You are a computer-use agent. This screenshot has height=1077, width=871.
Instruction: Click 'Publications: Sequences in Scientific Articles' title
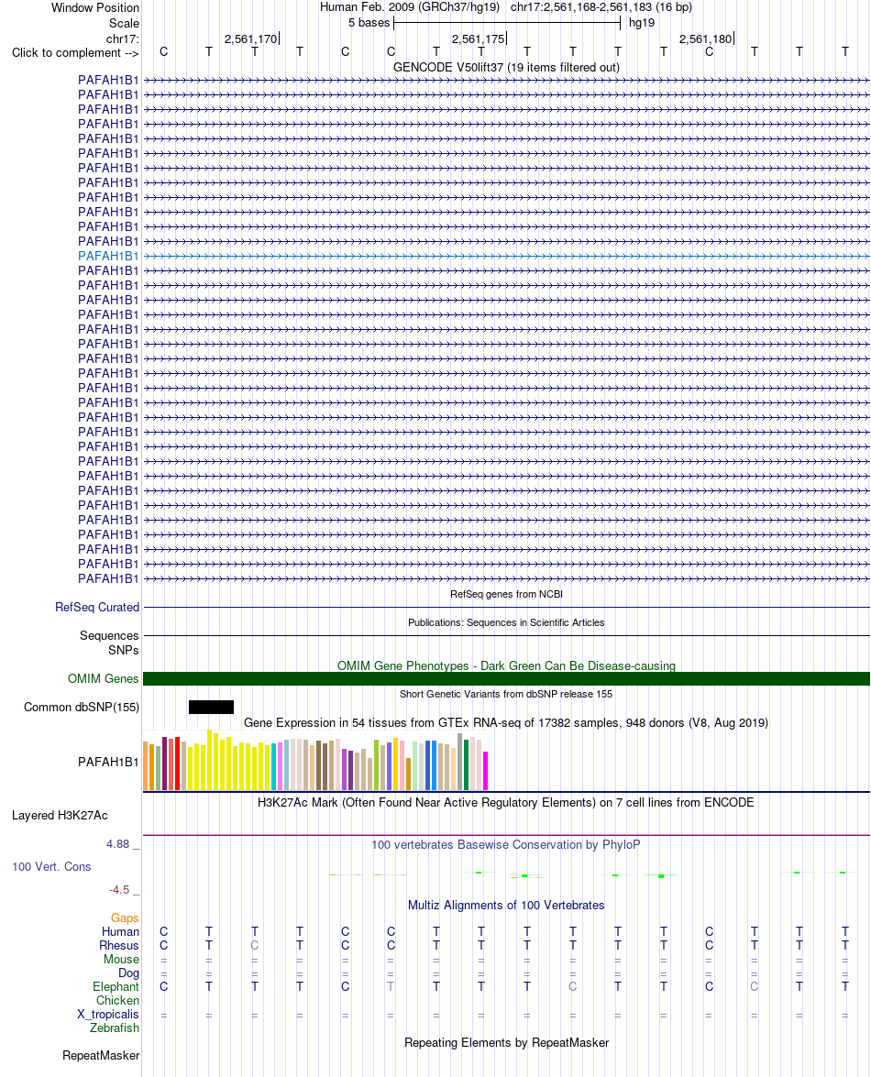(506, 622)
